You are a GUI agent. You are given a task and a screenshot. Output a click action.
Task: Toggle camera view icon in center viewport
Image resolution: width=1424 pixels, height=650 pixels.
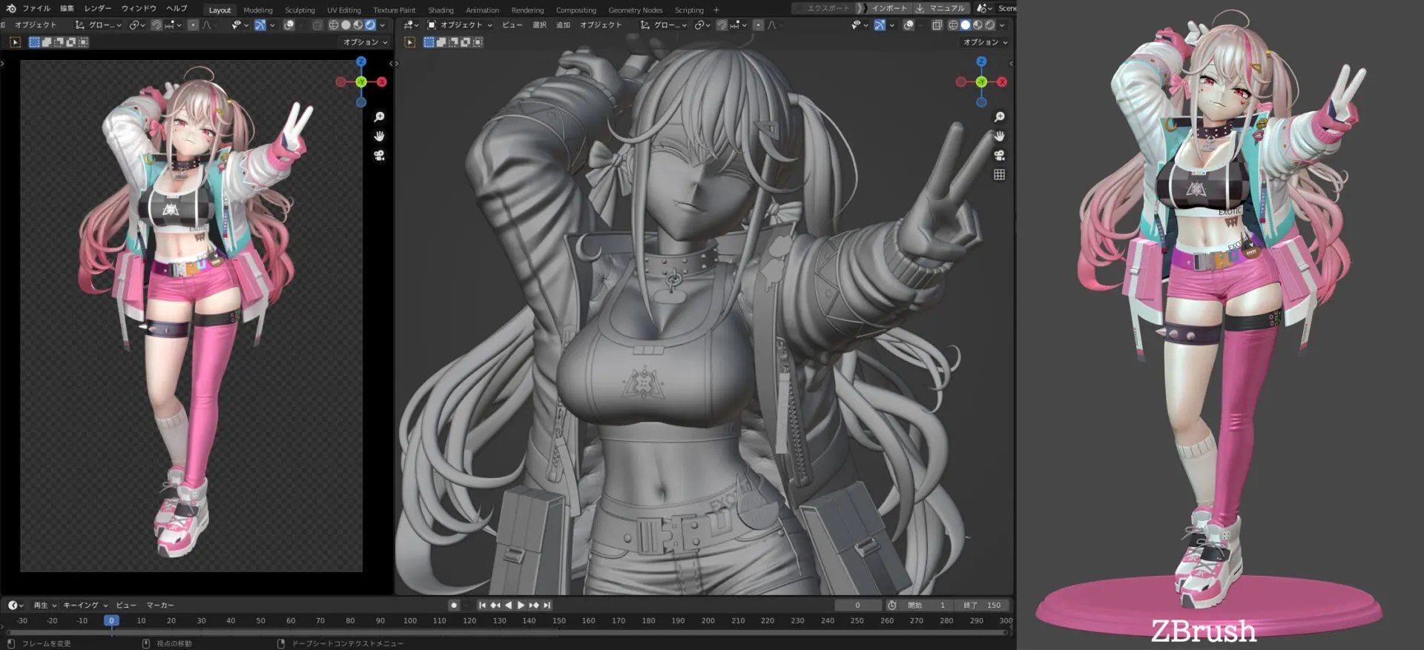tap(999, 156)
